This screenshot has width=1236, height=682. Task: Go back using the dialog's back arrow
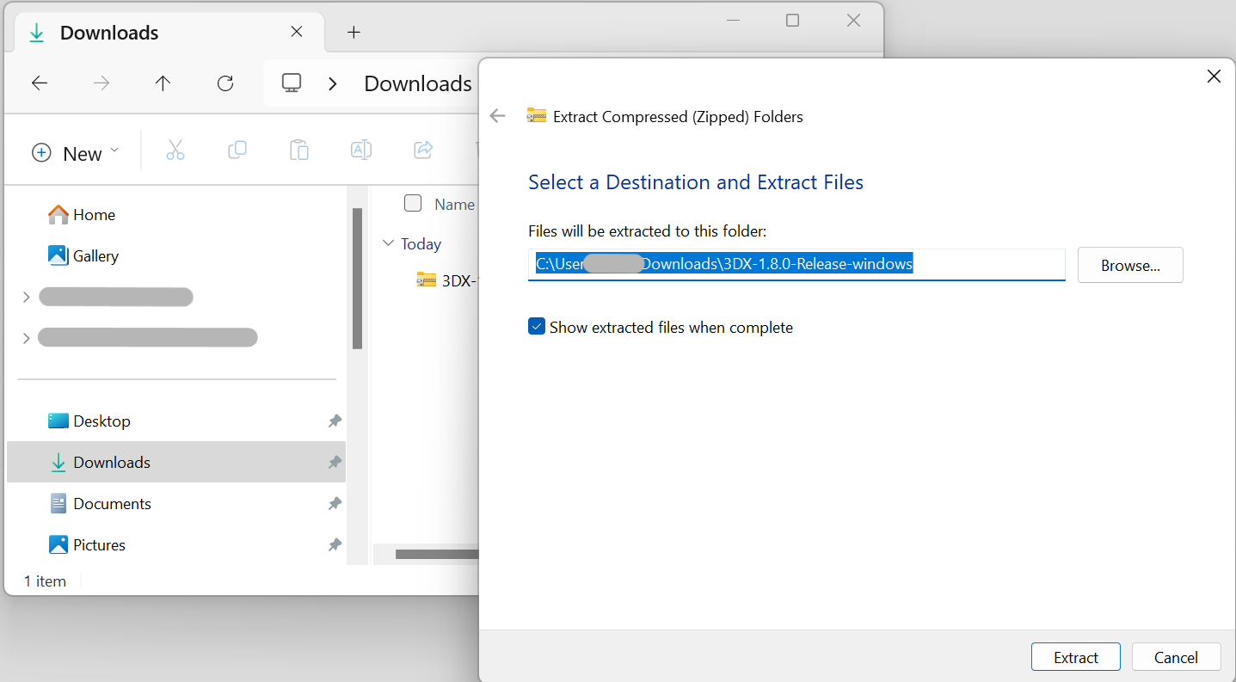coord(497,115)
